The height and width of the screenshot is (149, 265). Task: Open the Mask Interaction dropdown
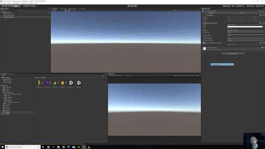[x=246, y=38]
